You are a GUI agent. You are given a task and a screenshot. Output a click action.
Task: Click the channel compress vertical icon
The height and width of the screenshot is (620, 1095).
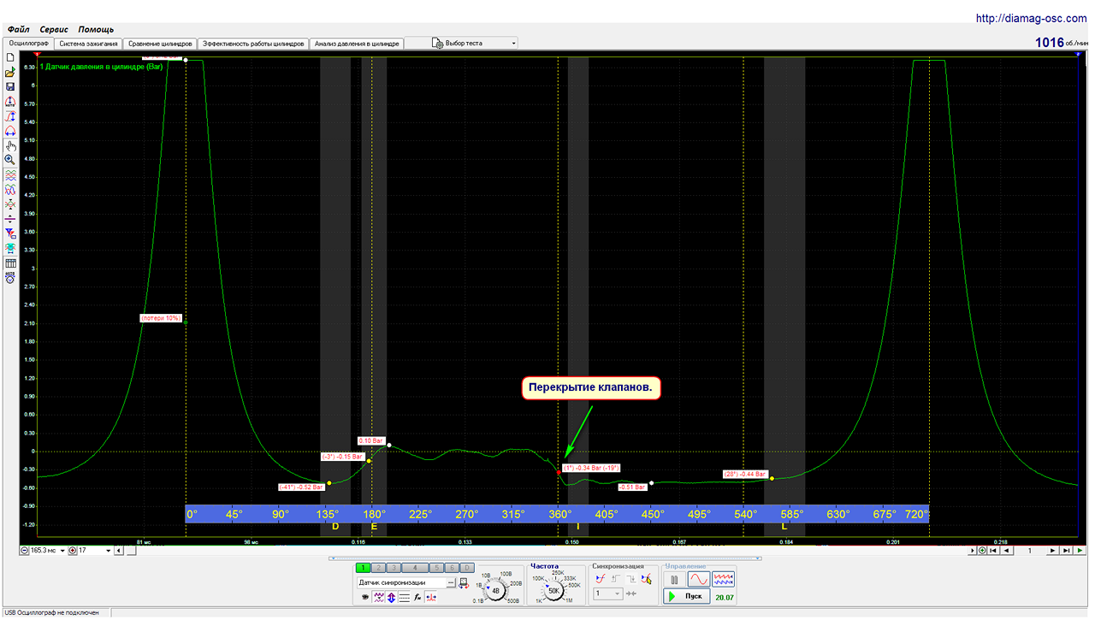pos(9,204)
